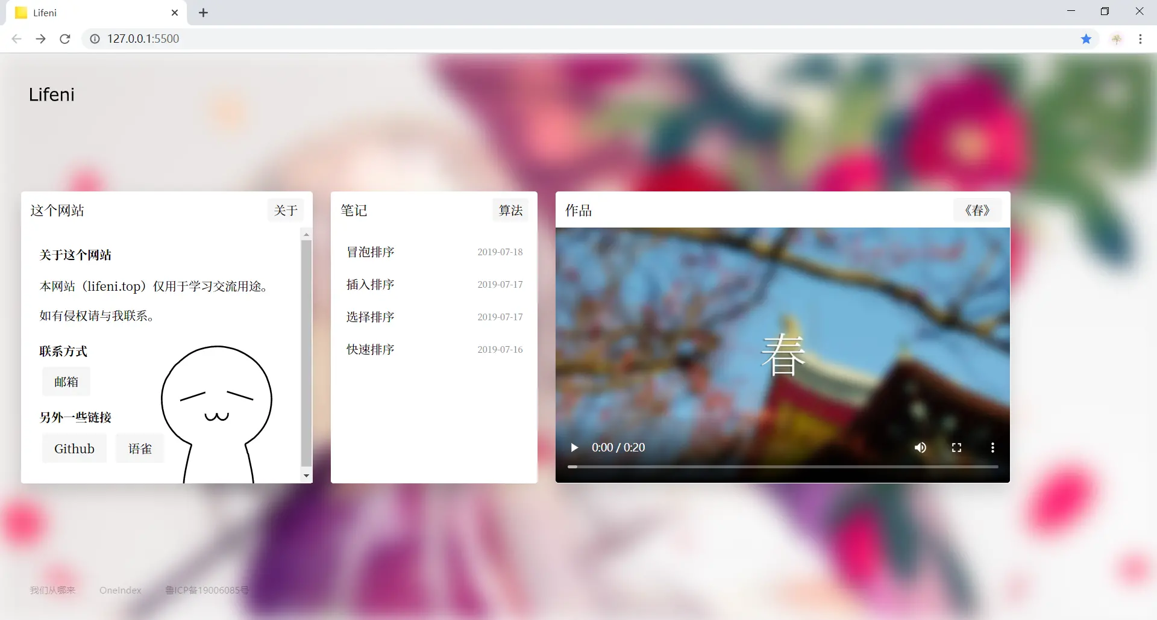Open the browser profile avatar
The width and height of the screenshot is (1157, 620).
(x=1117, y=39)
